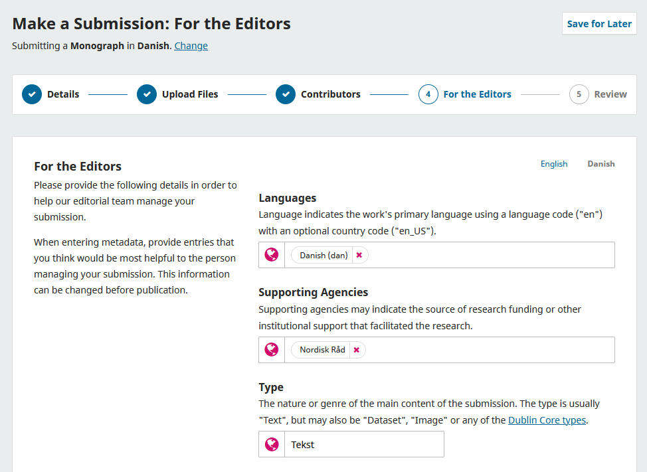Go to the Details step
This screenshot has height=472, width=647.
pyautogui.click(x=63, y=94)
